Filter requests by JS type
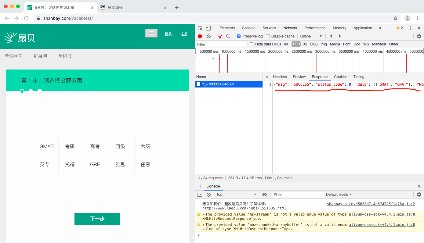This screenshot has width=424, height=243. (x=305, y=44)
